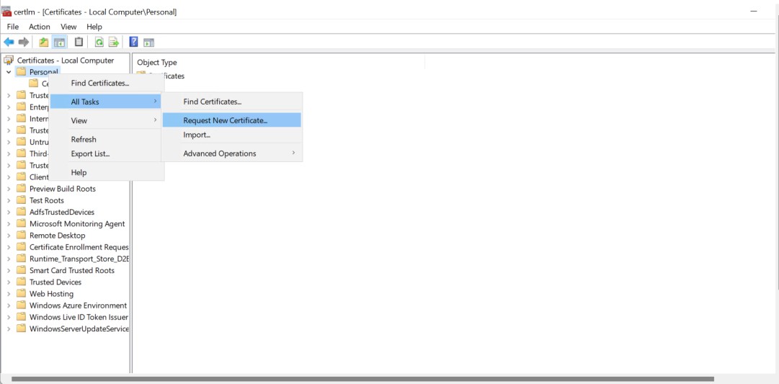Select All Tasks in the context menu
The width and height of the screenshot is (779, 384).
coord(107,102)
